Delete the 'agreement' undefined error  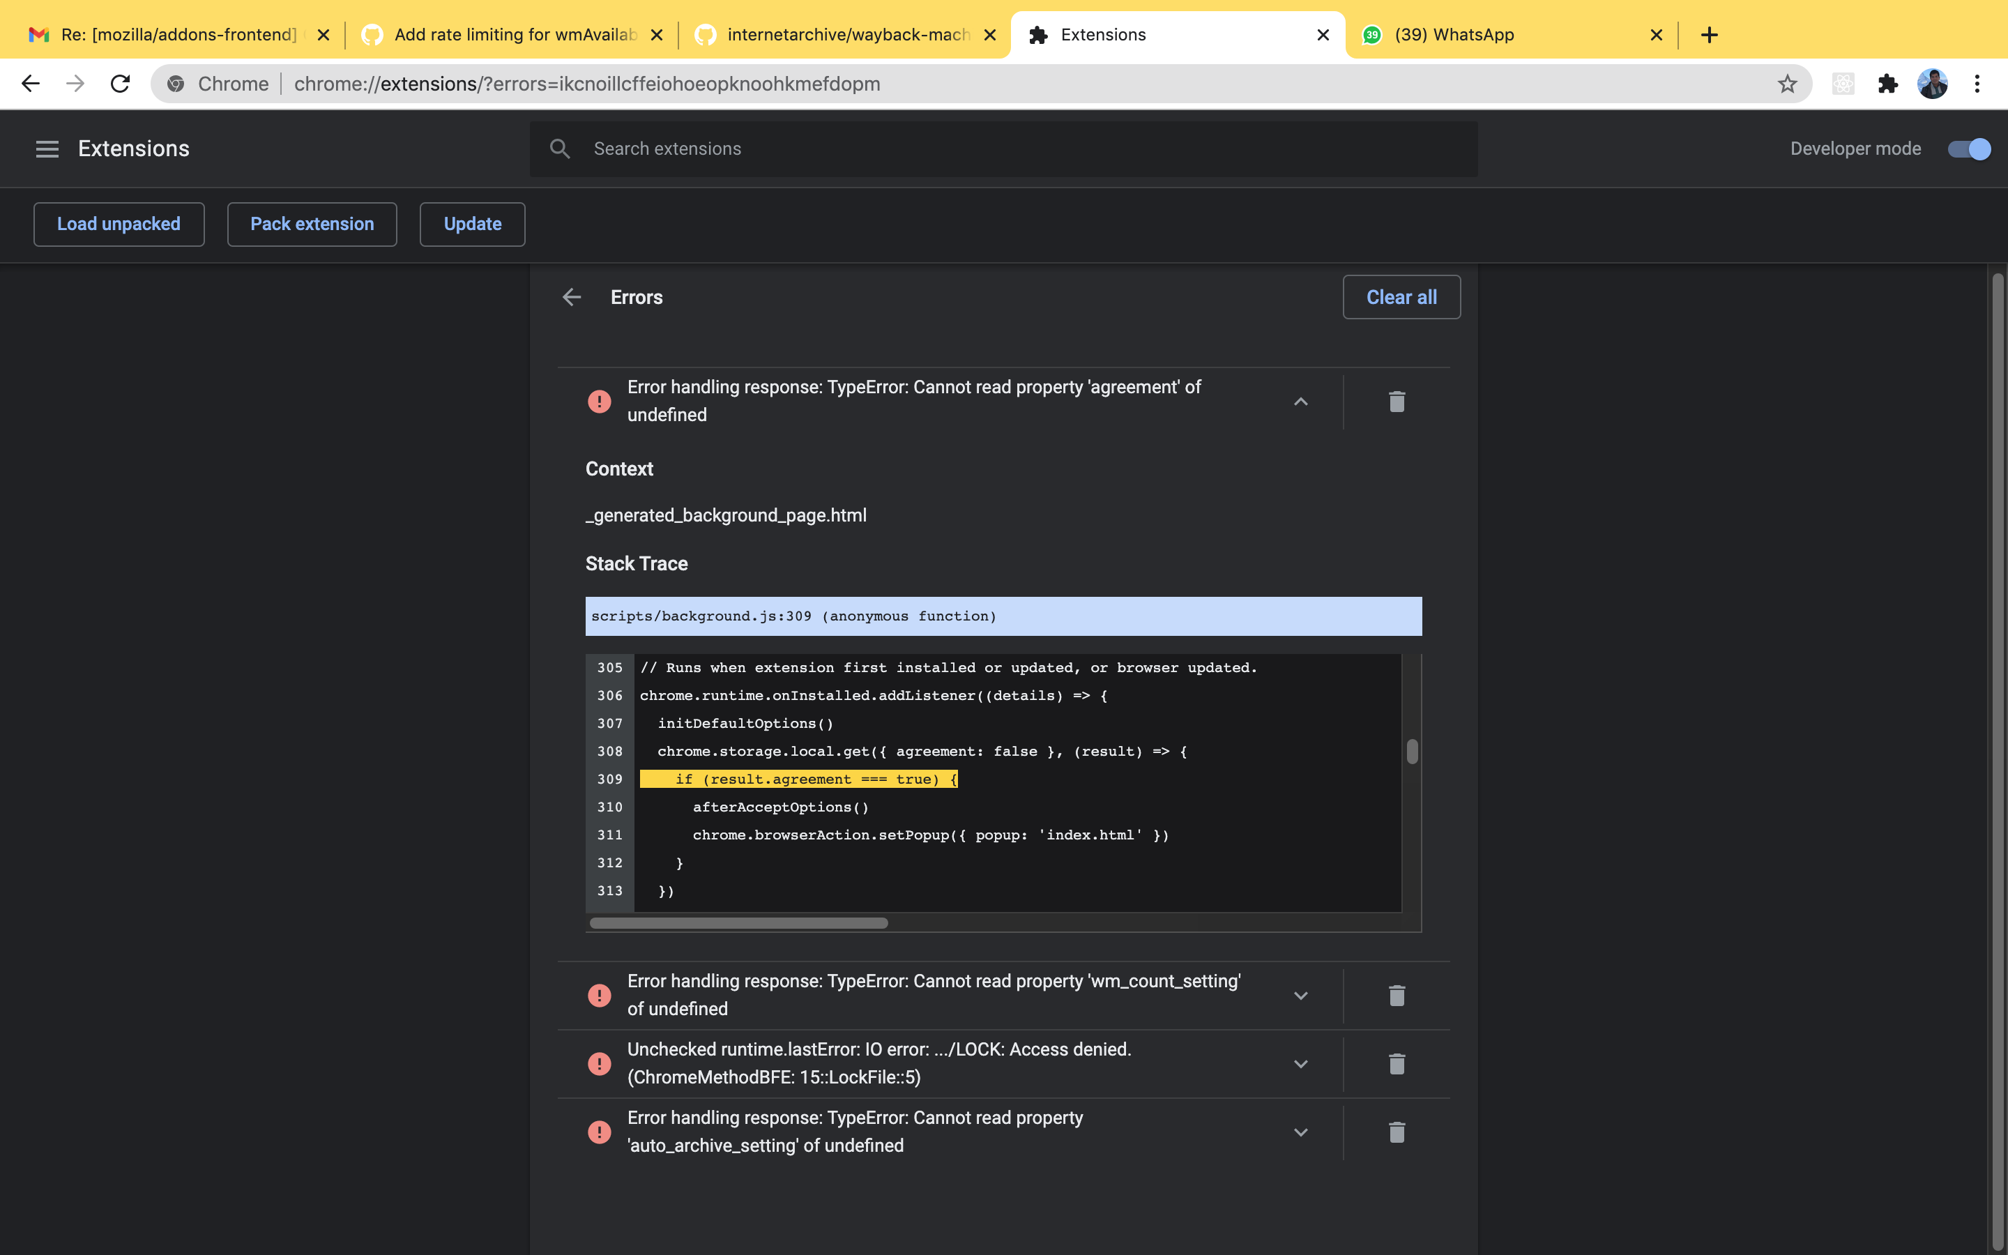click(1396, 401)
